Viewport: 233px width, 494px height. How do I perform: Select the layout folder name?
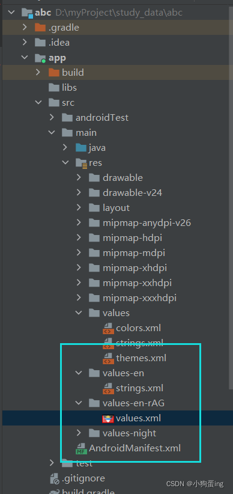click(x=116, y=207)
